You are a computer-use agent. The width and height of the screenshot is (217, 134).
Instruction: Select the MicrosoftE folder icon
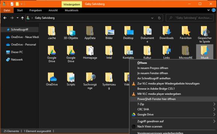pos(186,51)
